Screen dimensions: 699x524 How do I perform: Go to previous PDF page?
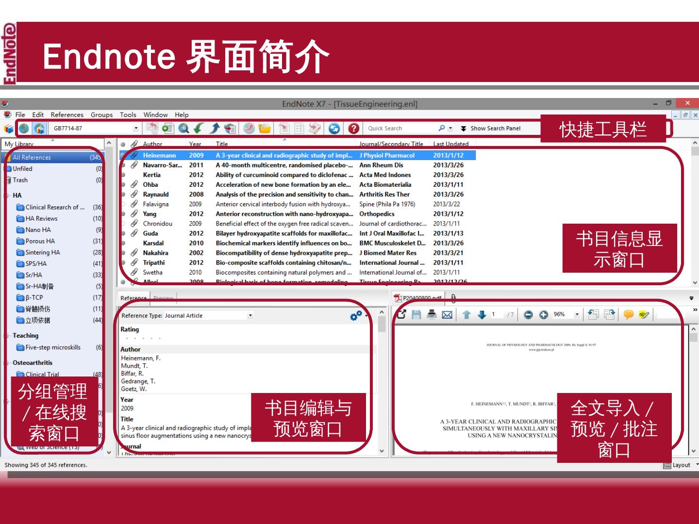click(x=466, y=314)
